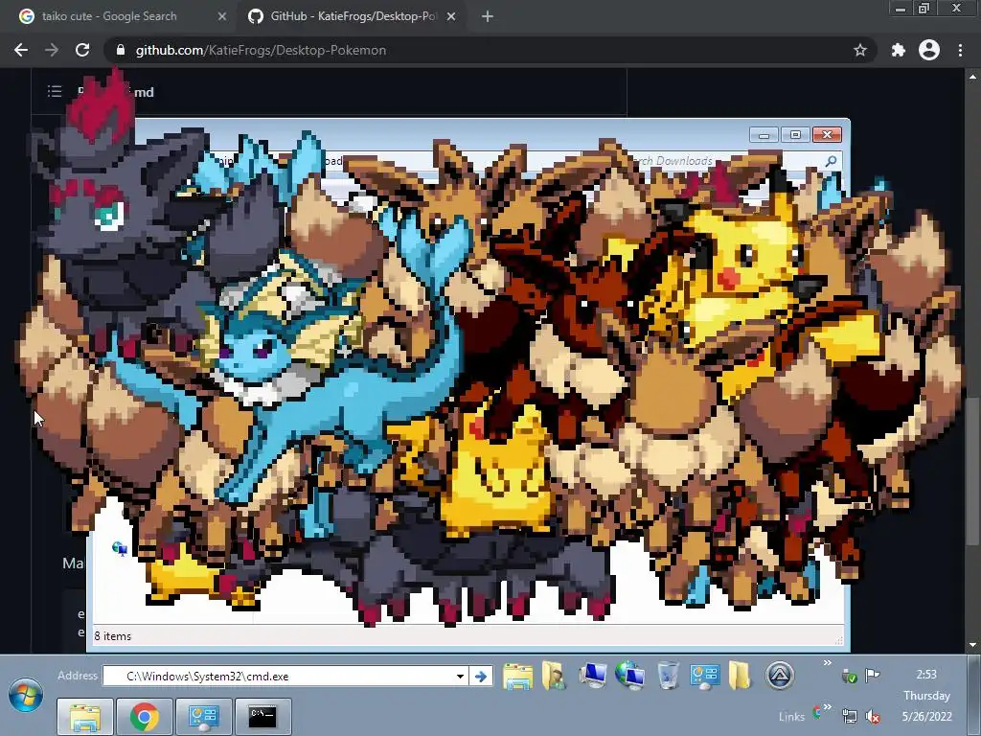Screen dimensions: 981x736
Task: Click the Go arrow next to the address bar
Action: point(481,676)
